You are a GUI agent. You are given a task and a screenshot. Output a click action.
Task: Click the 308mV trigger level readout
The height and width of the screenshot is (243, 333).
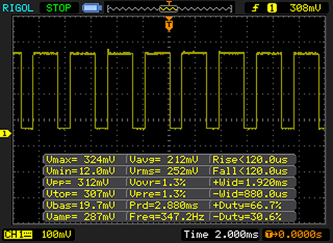(x=305, y=8)
